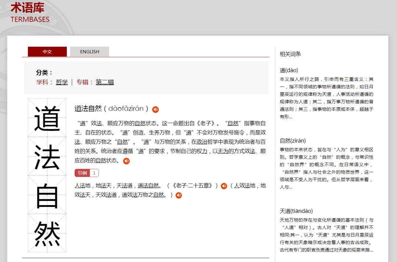The height and width of the screenshot is (262, 397).
Task: Click the 引例 1 citation badge
Action: click(87, 173)
